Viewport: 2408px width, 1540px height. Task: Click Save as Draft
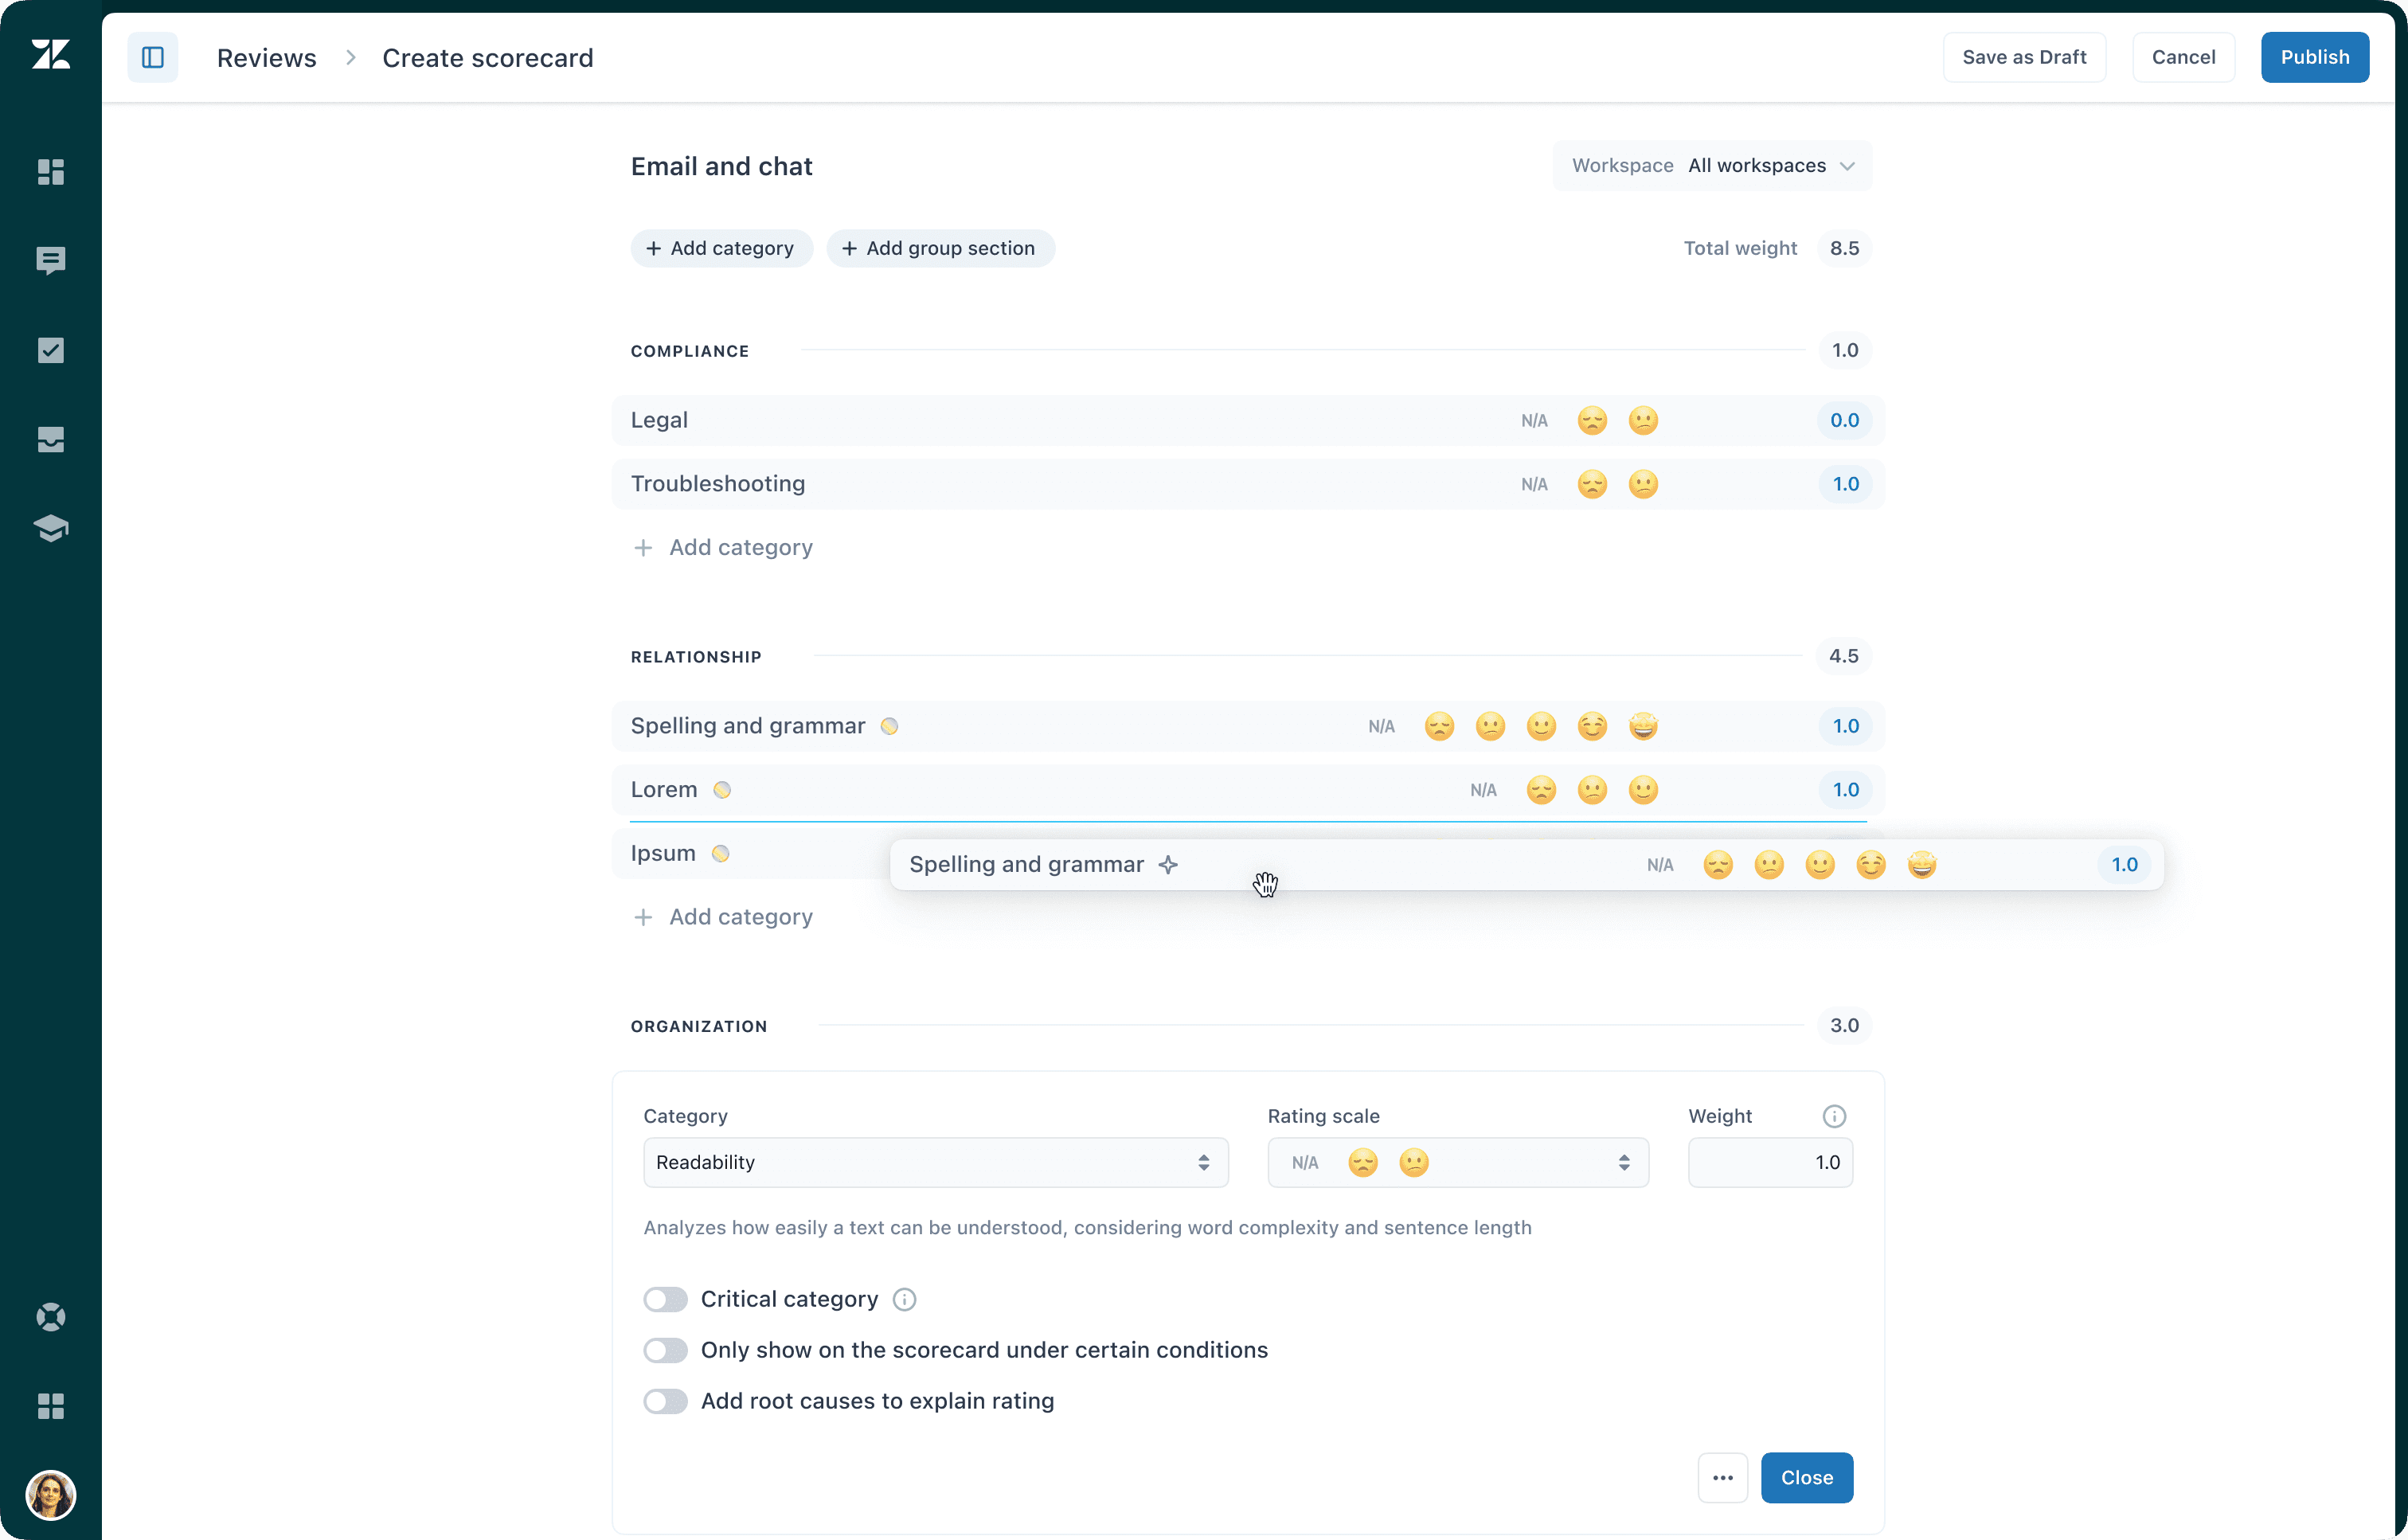pyautogui.click(x=2023, y=57)
